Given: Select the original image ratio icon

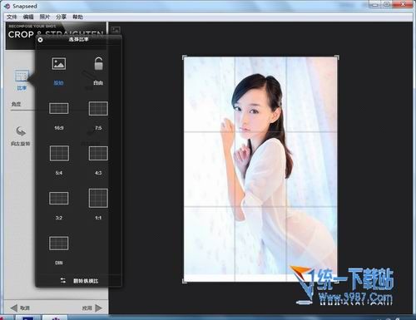Looking at the screenshot, I should pyautogui.click(x=59, y=63).
